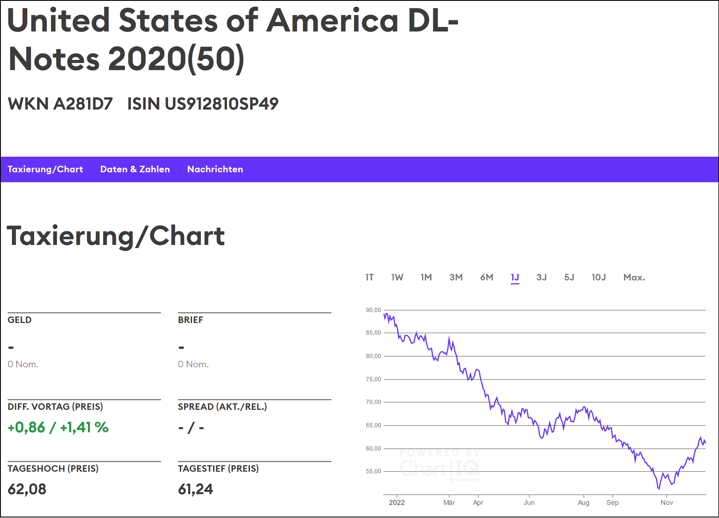Set chart period to 6M
The height and width of the screenshot is (518, 719).
(x=487, y=278)
